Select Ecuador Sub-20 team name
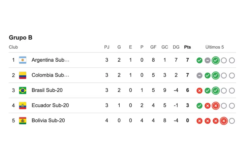 pyautogui.click(x=50, y=106)
